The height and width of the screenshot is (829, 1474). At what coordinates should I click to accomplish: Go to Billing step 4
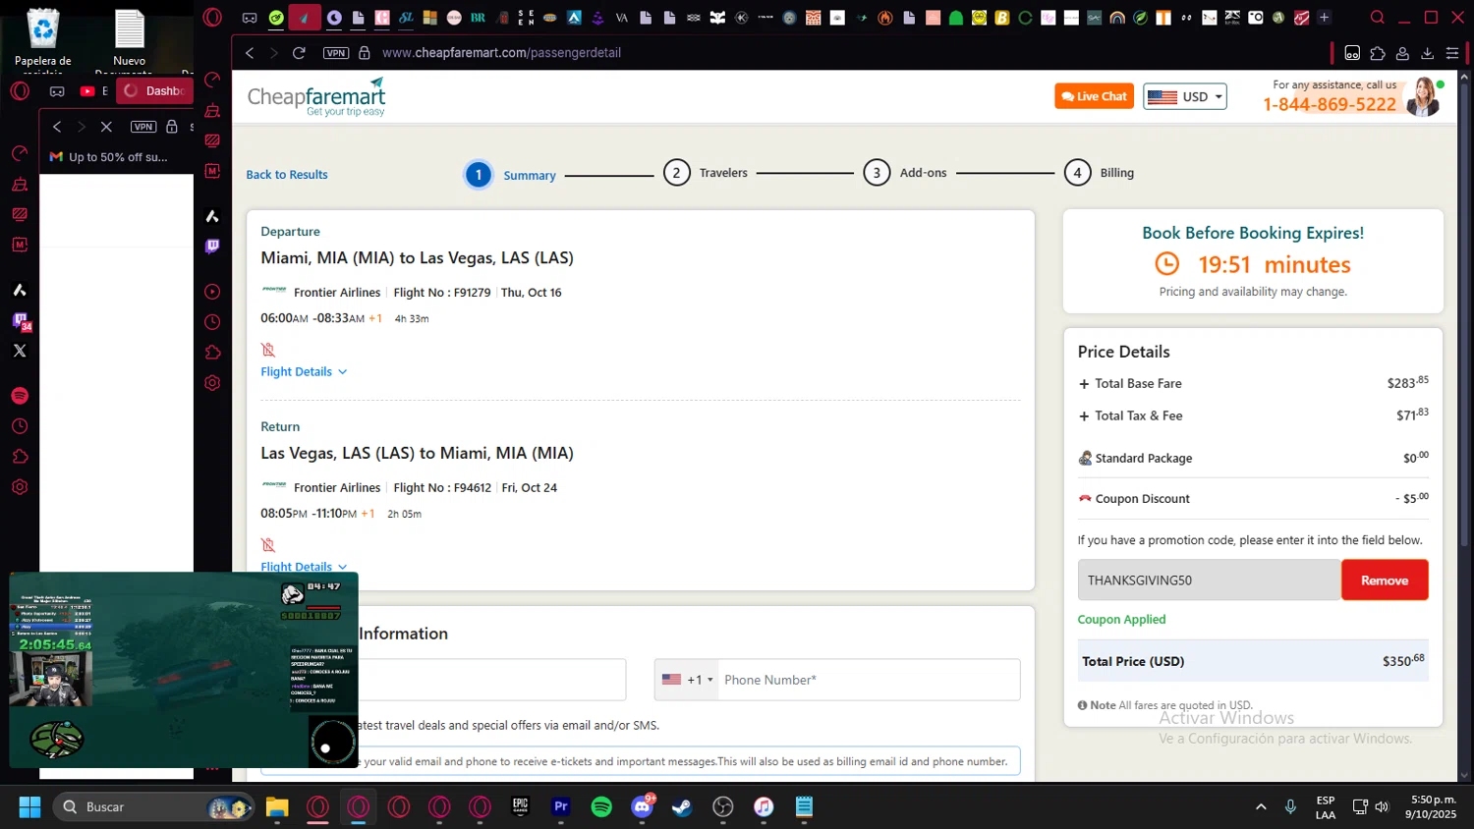pyautogui.click(x=1100, y=173)
